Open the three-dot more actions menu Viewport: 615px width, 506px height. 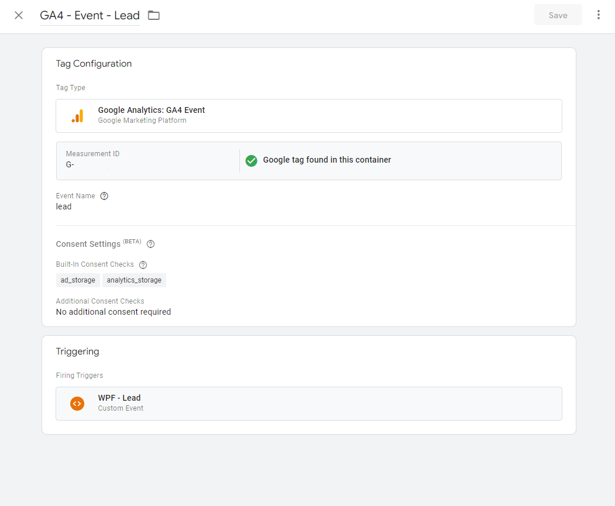pos(598,15)
